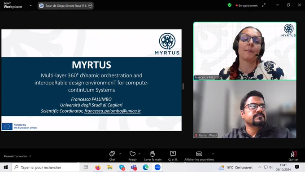Click the Quitter leave meeting button
The height and width of the screenshot is (172, 305).
point(293,156)
